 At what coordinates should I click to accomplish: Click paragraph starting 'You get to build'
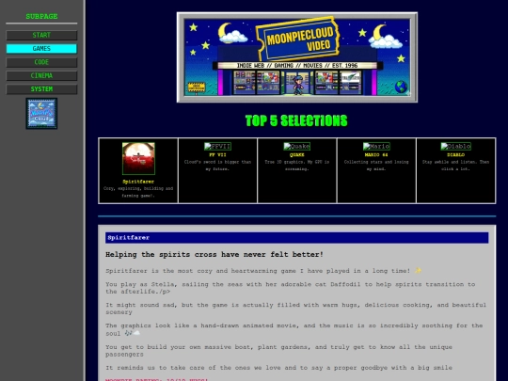[278, 351]
